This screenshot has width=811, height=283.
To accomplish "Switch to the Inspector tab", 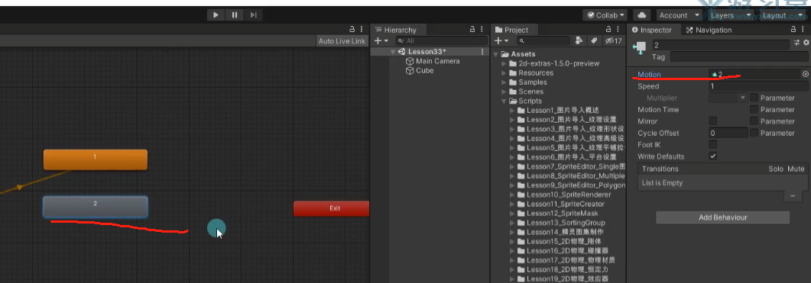I will coord(652,30).
